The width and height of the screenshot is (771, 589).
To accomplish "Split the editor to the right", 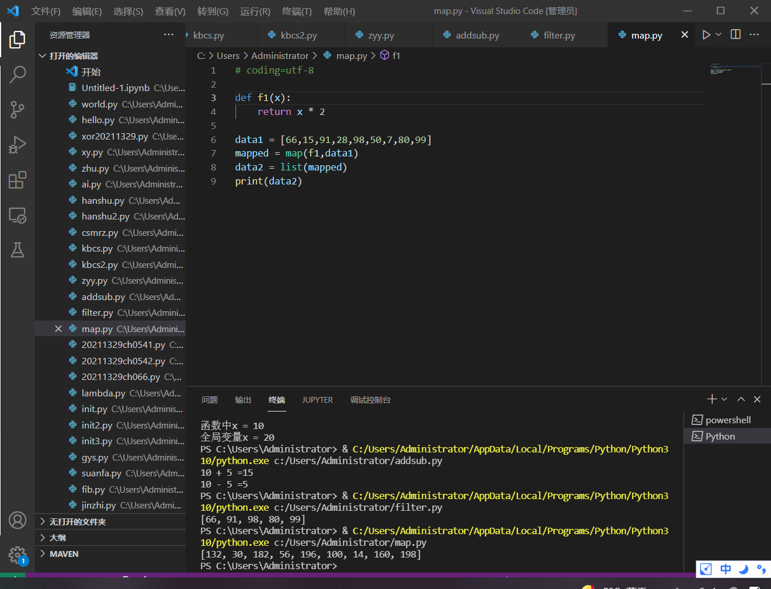I will coord(735,35).
